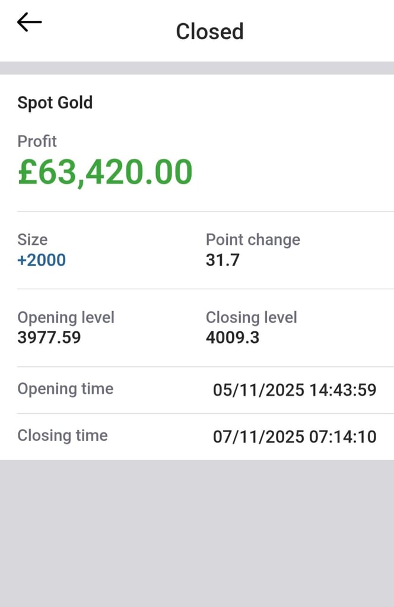The height and width of the screenshot is (607, 394).
Task: Select the Closing level label
Action: pyautogui.click(x=251, y=317)
